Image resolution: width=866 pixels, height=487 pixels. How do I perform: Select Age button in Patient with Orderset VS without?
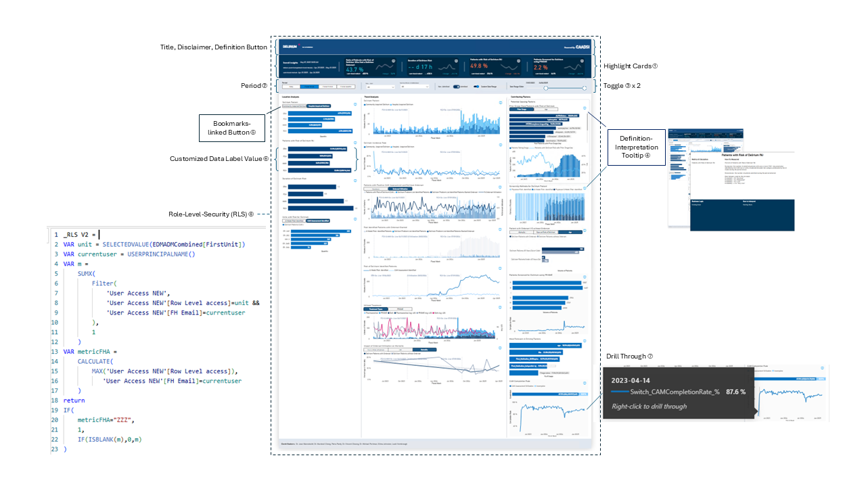tap(570, 232)
